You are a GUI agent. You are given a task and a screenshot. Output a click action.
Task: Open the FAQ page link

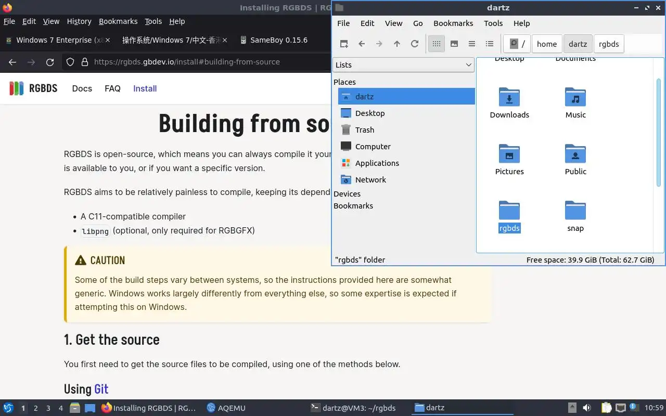(112, 88)
